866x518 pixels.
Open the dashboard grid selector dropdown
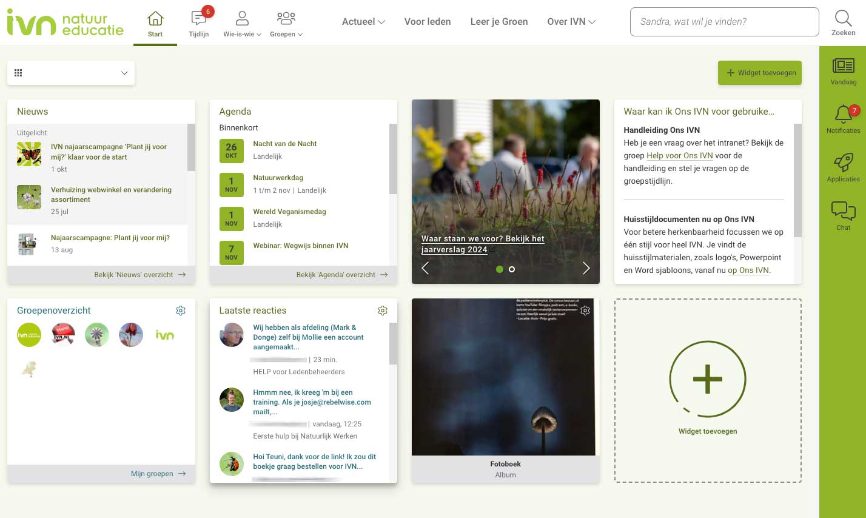[71, 73]
